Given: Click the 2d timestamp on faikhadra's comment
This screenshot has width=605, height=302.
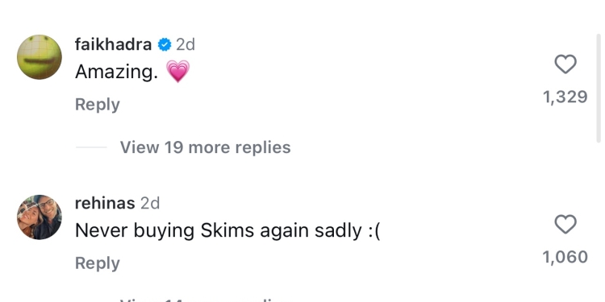Looking at the screenshot, I should click(186, 45).
